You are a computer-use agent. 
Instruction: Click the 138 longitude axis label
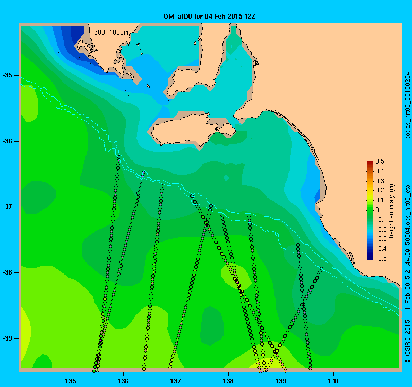click(x=228, y=381)
